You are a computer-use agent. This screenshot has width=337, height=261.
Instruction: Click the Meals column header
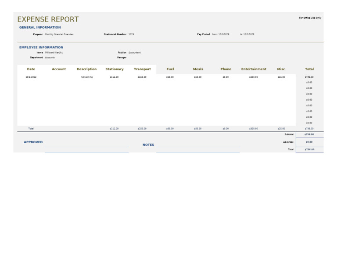pyautogui.click(x=198, y=69)
